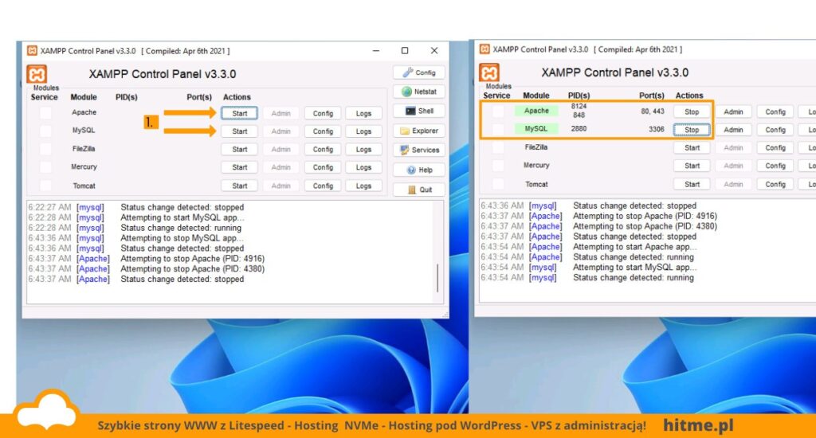Open Mercury Config in left window
Screen dimensions: 816x438
tap(323, 167)
